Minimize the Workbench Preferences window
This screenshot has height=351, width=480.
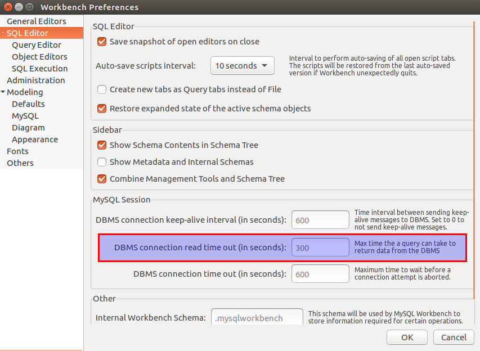tap(19, 7)
